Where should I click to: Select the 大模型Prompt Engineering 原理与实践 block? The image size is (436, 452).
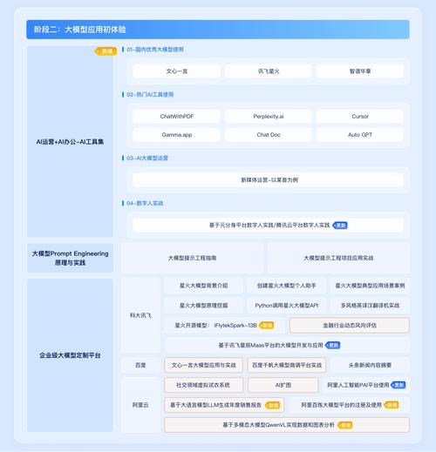click(70, 258)
